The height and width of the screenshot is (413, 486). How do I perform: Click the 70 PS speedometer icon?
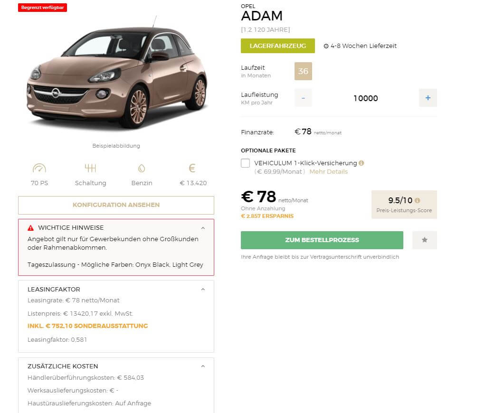pyautogui.click(x=39, y=168)
